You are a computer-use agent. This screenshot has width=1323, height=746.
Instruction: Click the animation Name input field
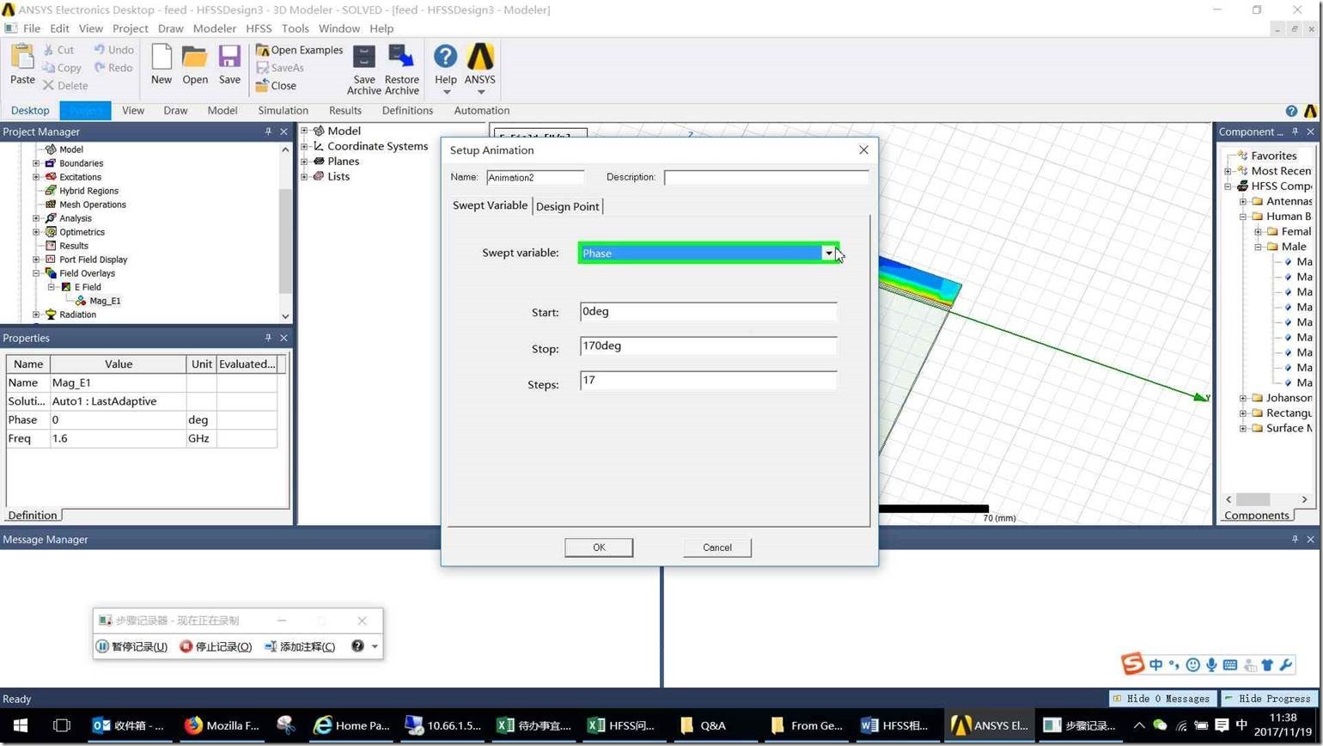click(x=535, y=177)
